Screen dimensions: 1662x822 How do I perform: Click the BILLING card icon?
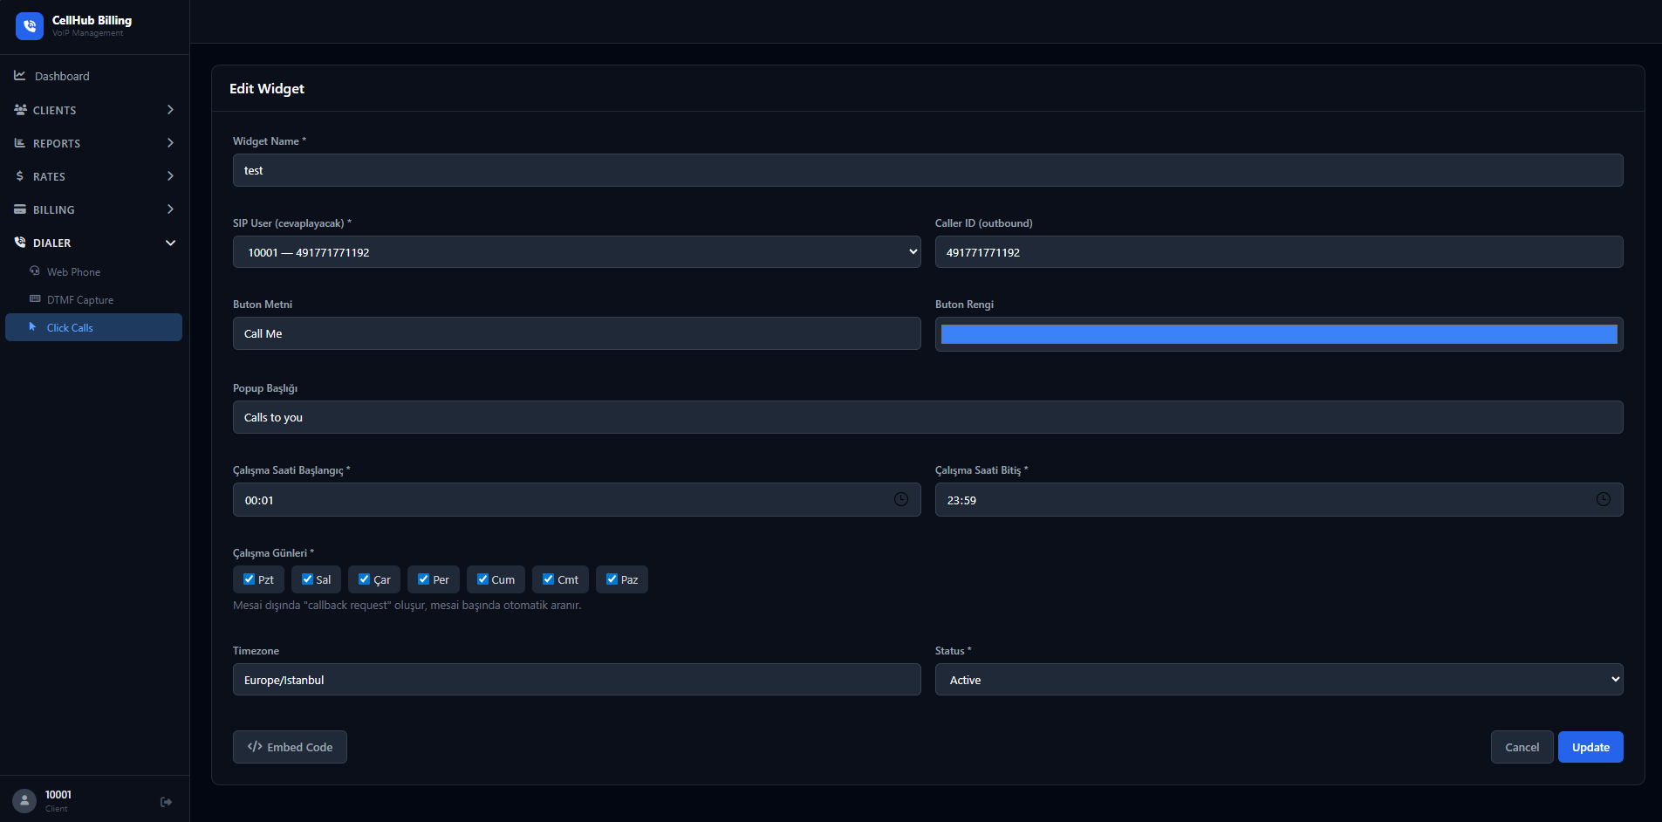click(20, 209)
